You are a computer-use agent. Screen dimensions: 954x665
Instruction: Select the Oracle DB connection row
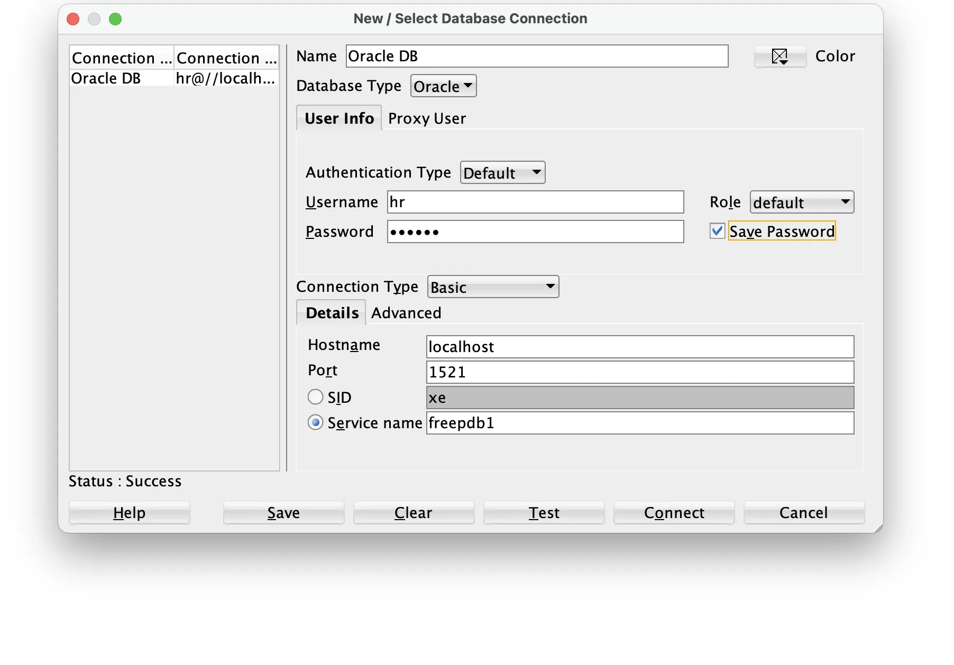pos(174,78)
